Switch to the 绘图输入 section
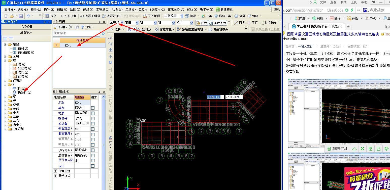Image resolution: width=390 pixels, height=190 pixels. (26, 32)
